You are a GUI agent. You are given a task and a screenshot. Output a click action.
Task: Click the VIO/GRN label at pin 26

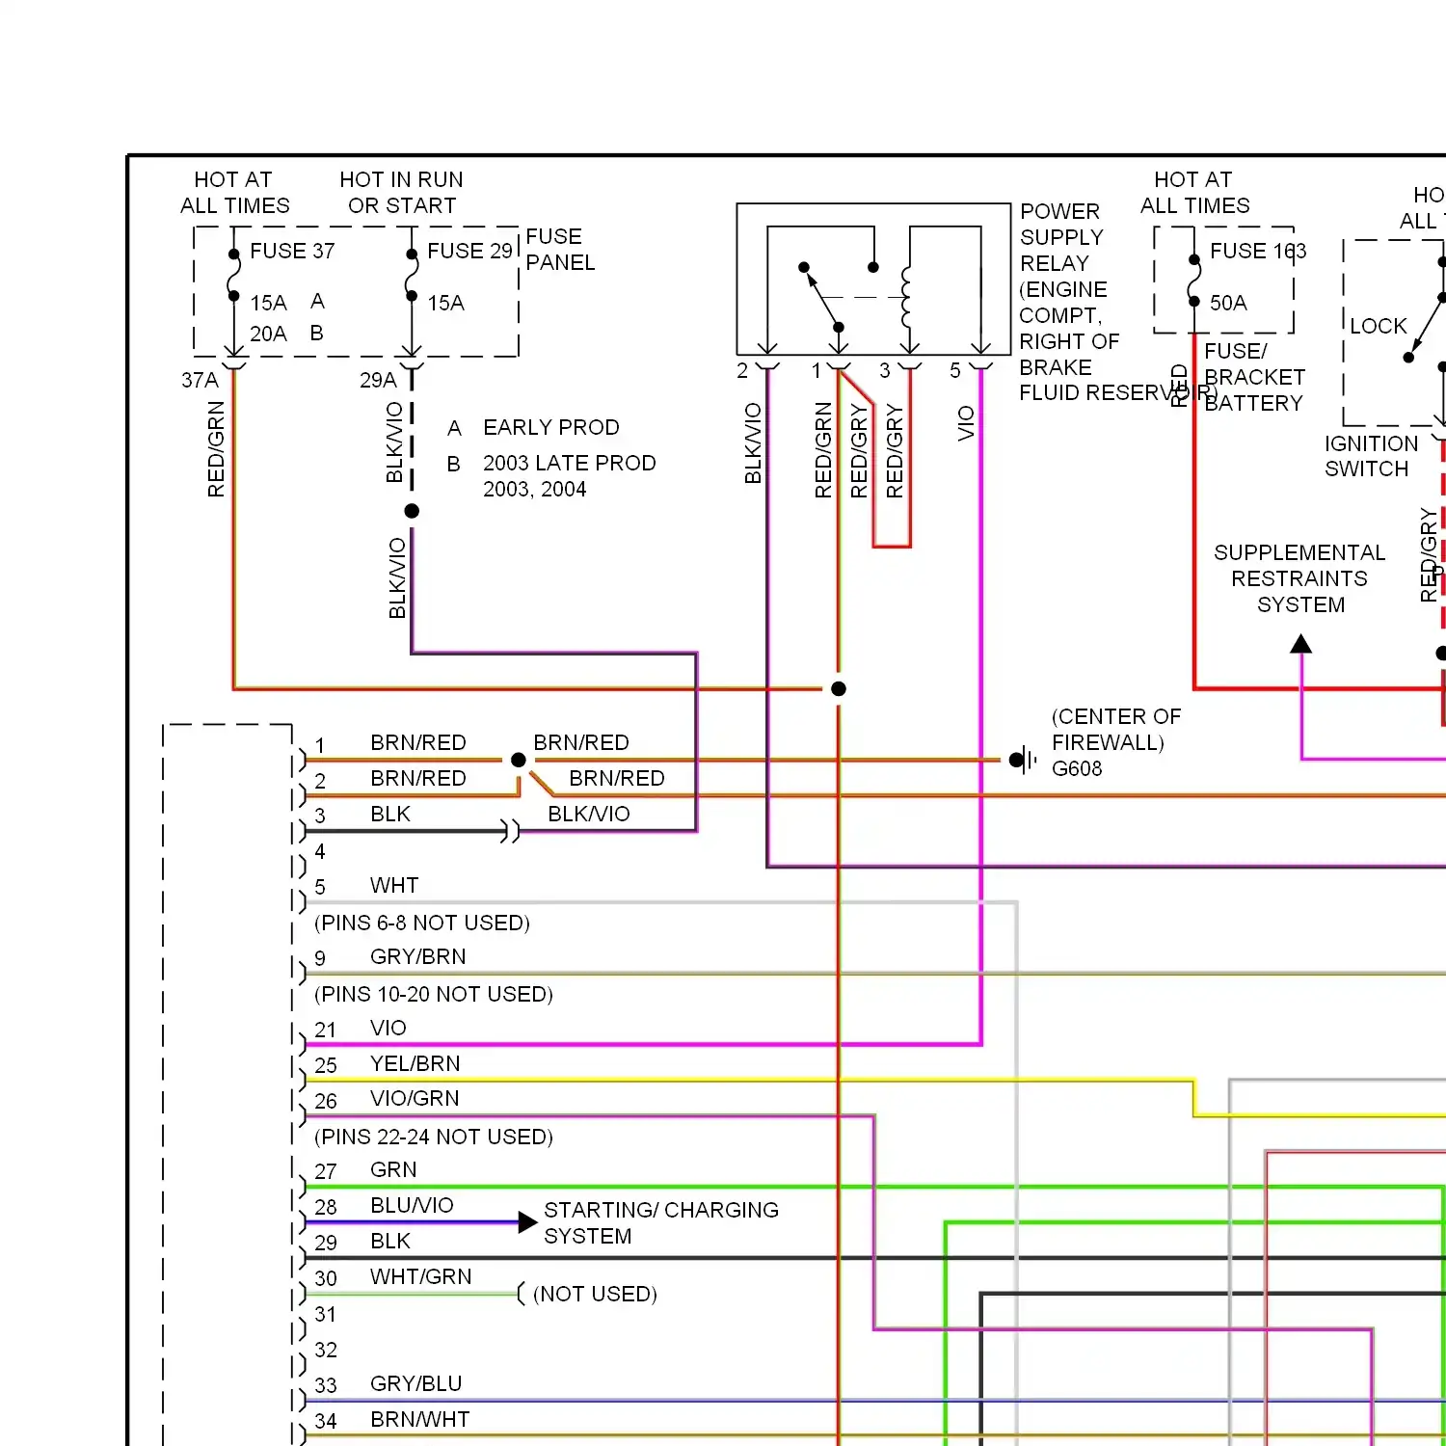coord(415,1098)
